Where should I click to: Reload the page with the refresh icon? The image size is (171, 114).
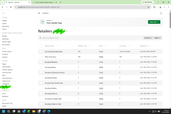click(11, 7)
